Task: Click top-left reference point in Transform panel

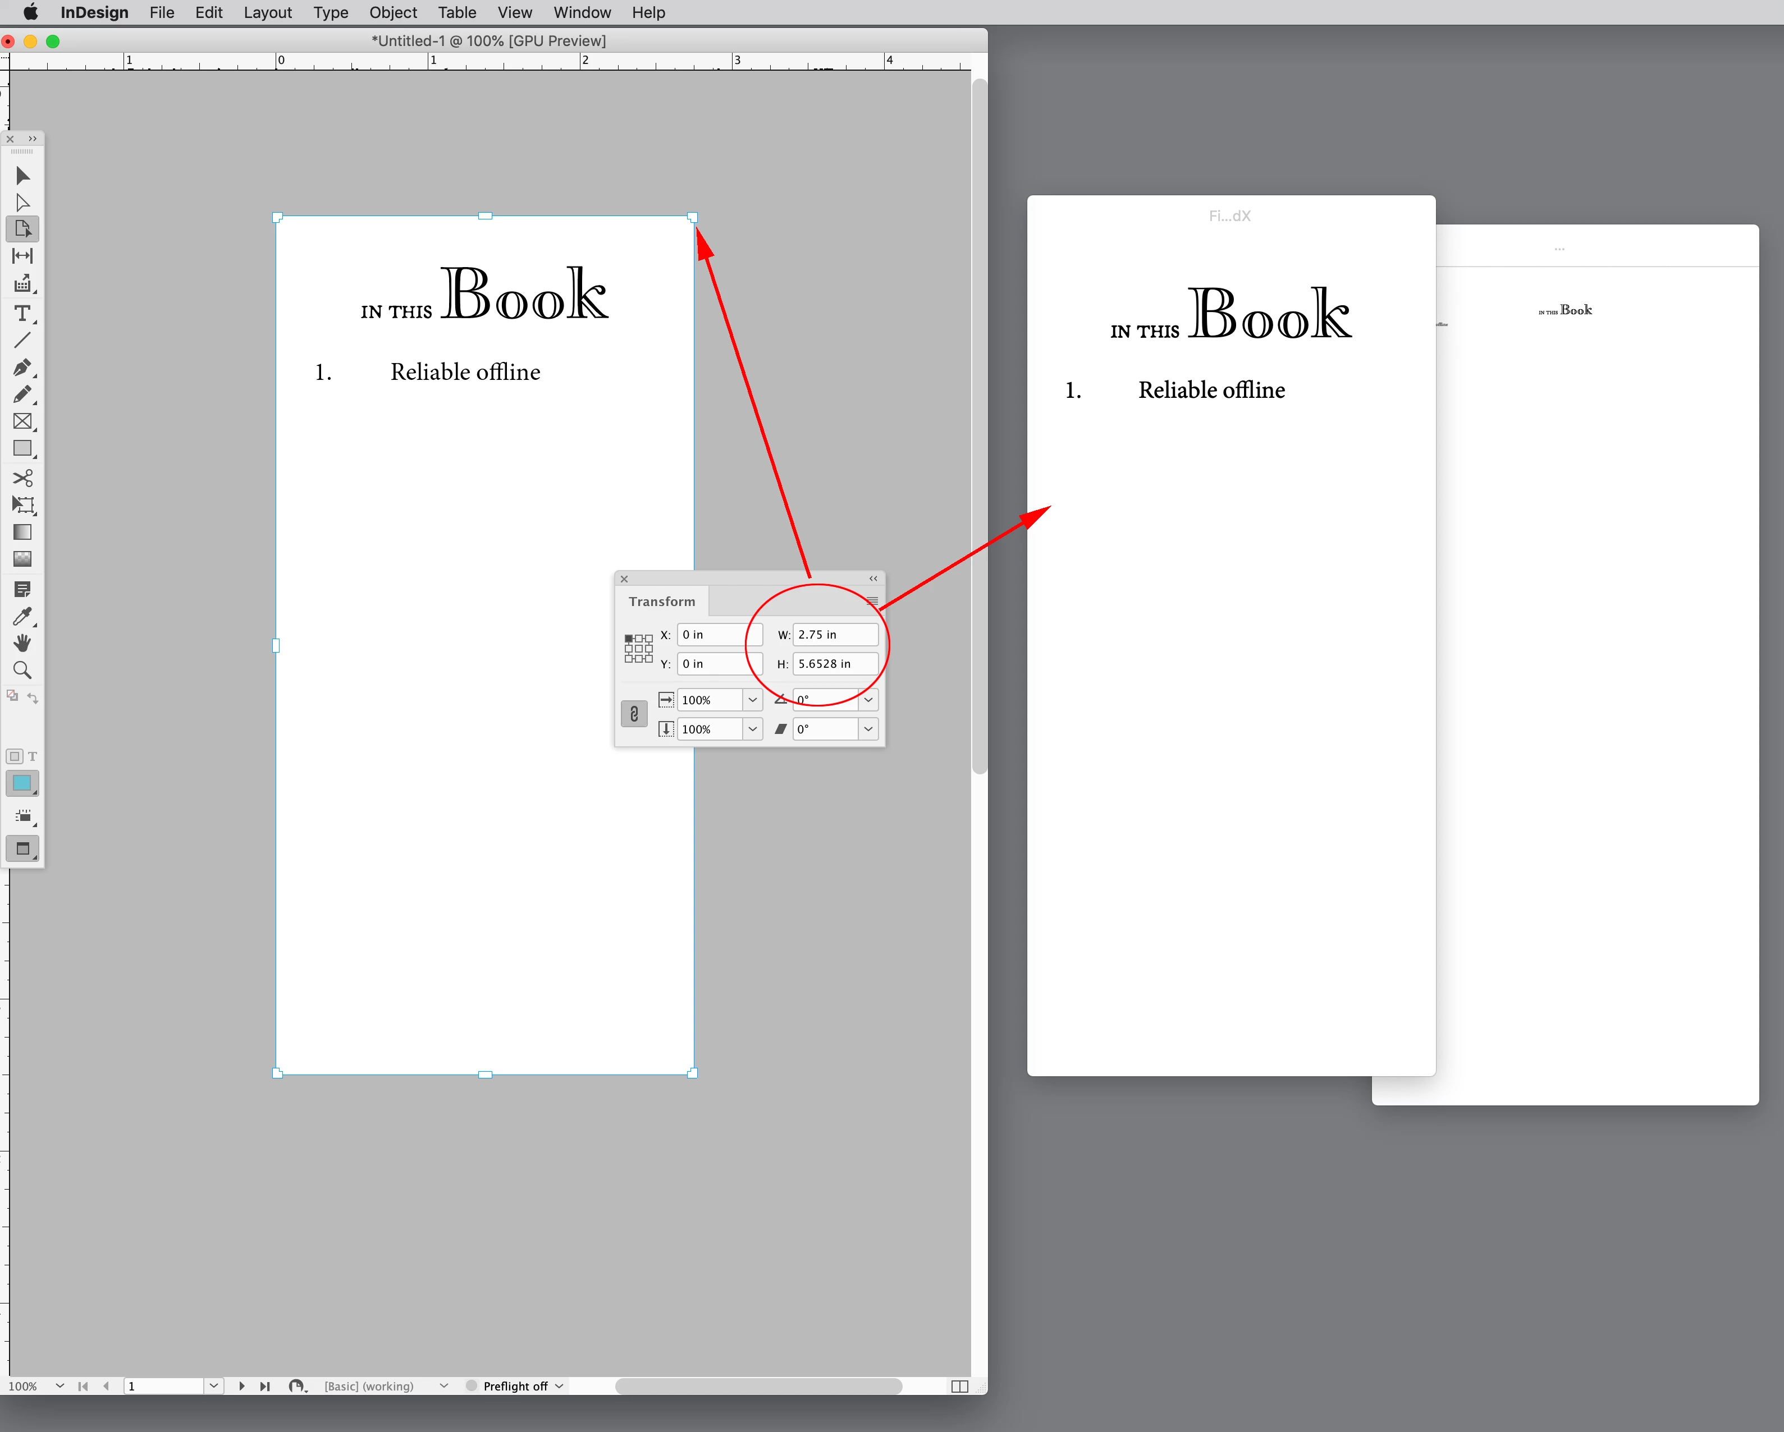Action: 629,639
